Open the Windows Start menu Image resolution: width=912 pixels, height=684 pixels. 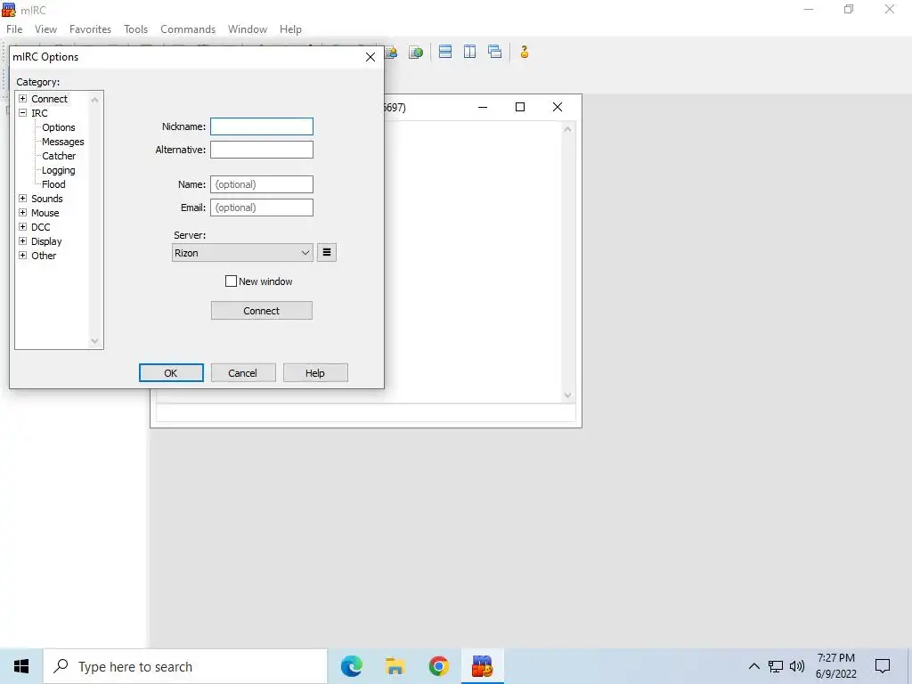pyautogui.click(x=21, y=666)
